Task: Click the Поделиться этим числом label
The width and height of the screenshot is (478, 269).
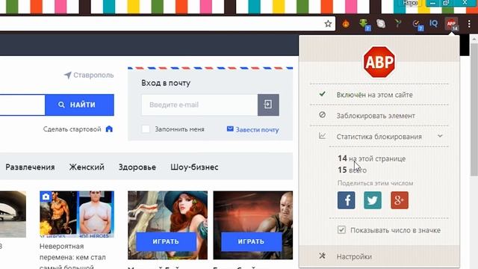Action: 375,183
